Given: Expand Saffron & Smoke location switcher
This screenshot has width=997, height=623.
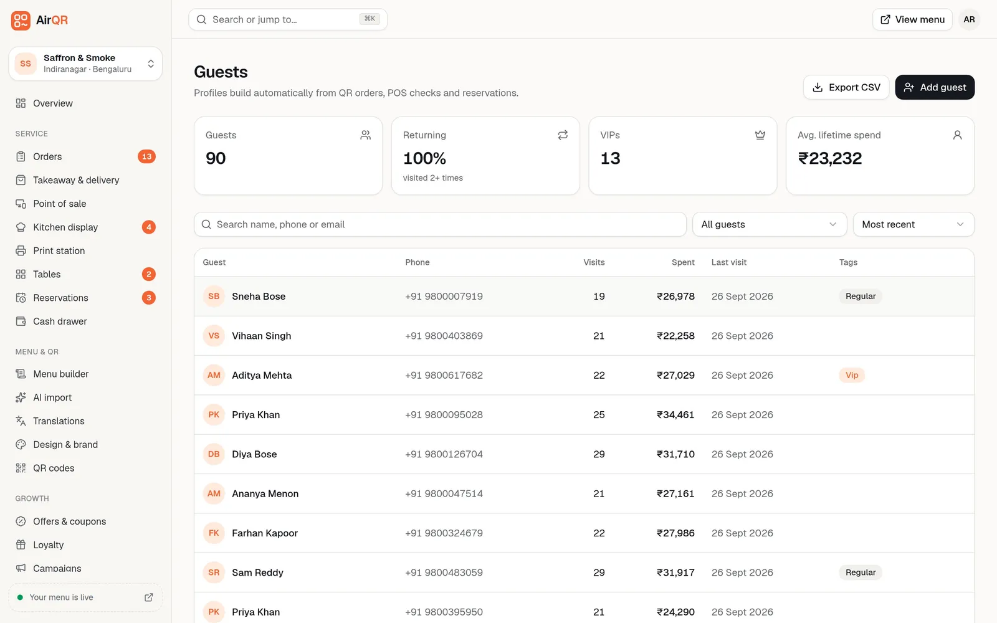Looking at the screenshot, I should pos(85,64).
